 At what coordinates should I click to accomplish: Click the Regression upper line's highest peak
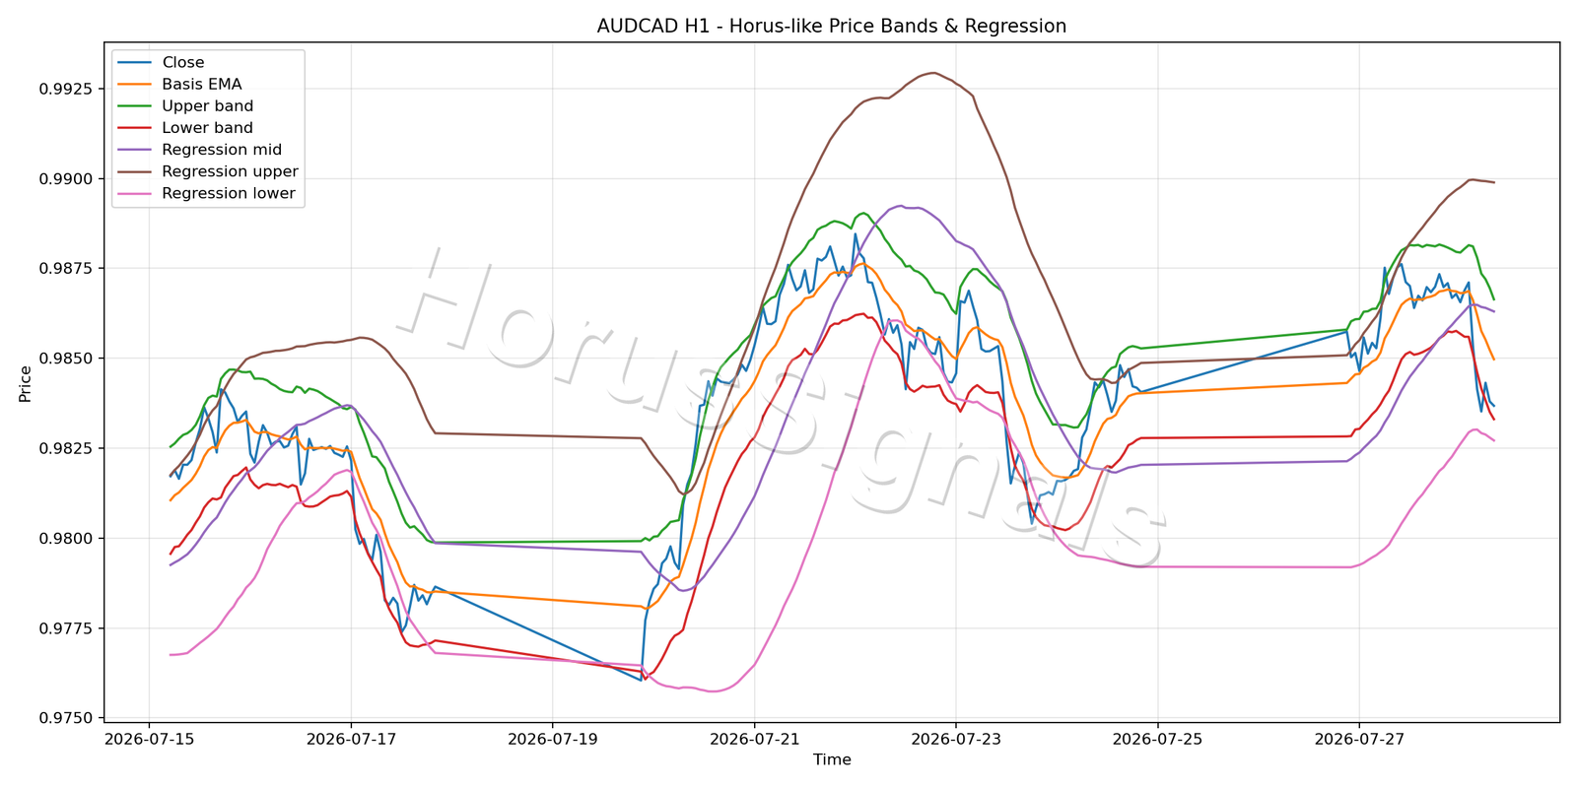pos(932,73)
